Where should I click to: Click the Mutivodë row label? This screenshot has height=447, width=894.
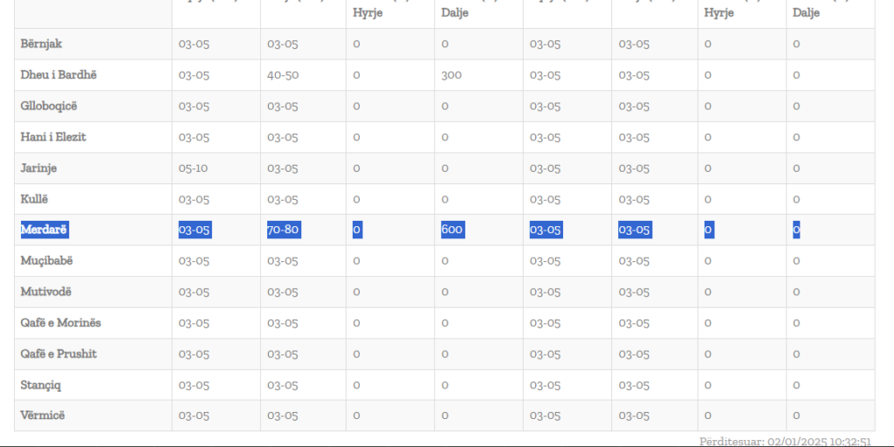45,292
